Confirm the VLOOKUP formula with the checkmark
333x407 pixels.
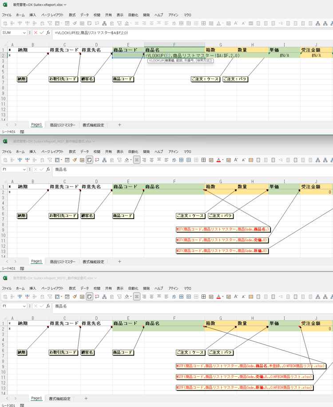(42, 33)
